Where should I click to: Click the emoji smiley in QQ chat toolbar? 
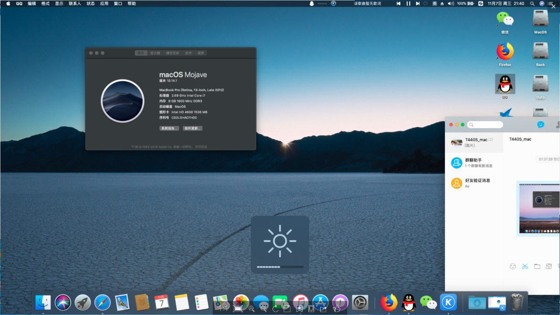point(513,266)
